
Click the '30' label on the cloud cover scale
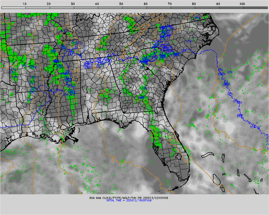(x=73, y=4)
